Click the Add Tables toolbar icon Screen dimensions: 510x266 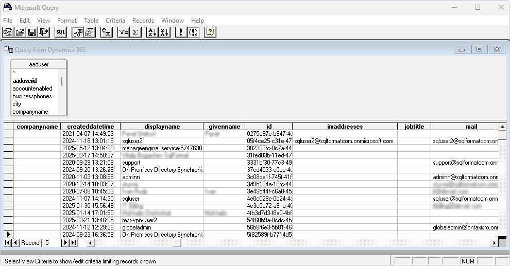106,32
